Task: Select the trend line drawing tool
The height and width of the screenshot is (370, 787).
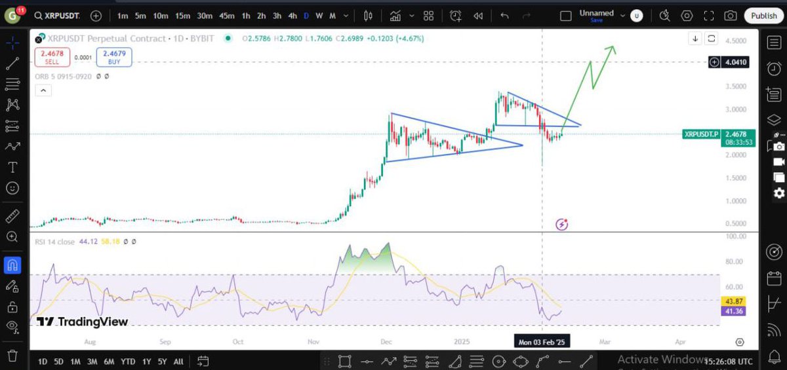Action: pyautogui.click(x=12, y=64)
